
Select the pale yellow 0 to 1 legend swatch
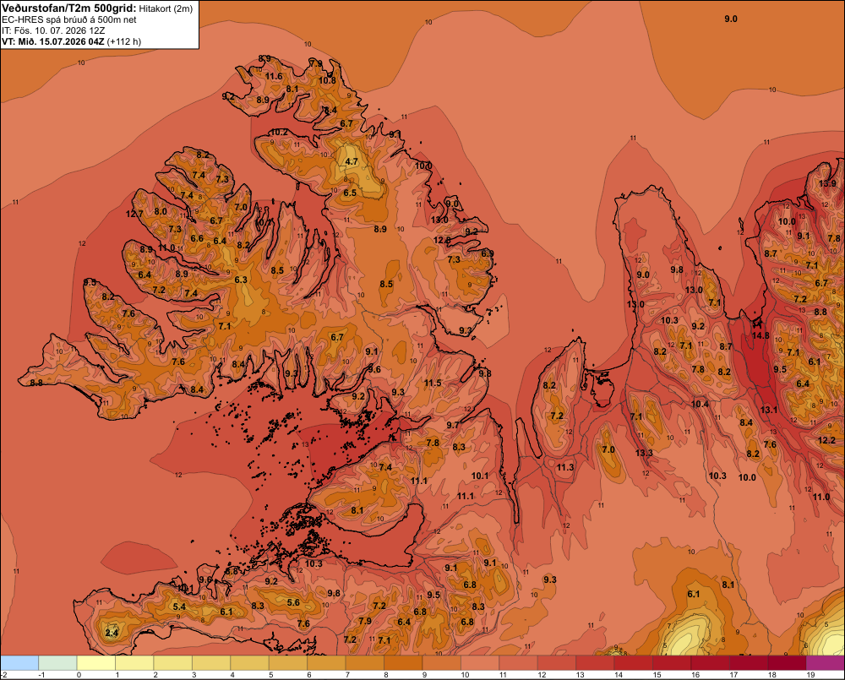click(x=96, y=662)
